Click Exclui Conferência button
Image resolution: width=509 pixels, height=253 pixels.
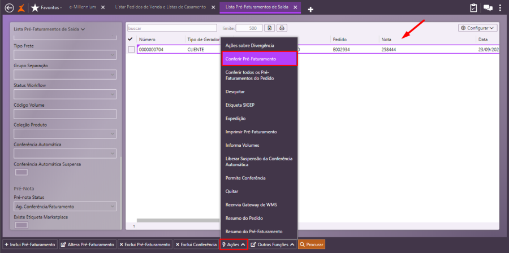coord(196,245)
